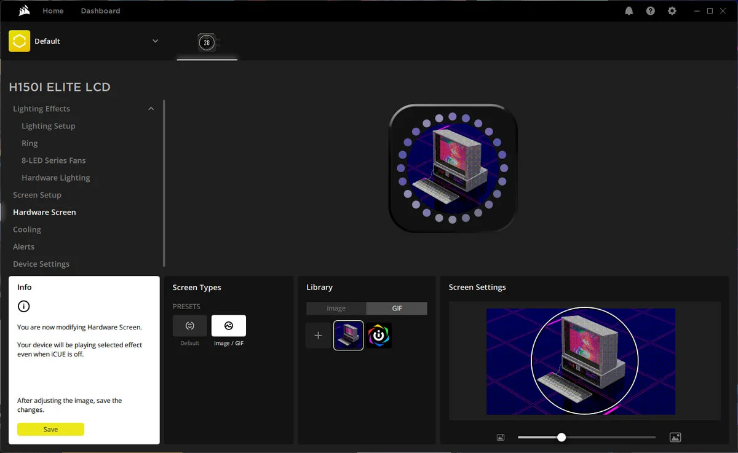Open the help question mark icon

click(x=650, y=11)
